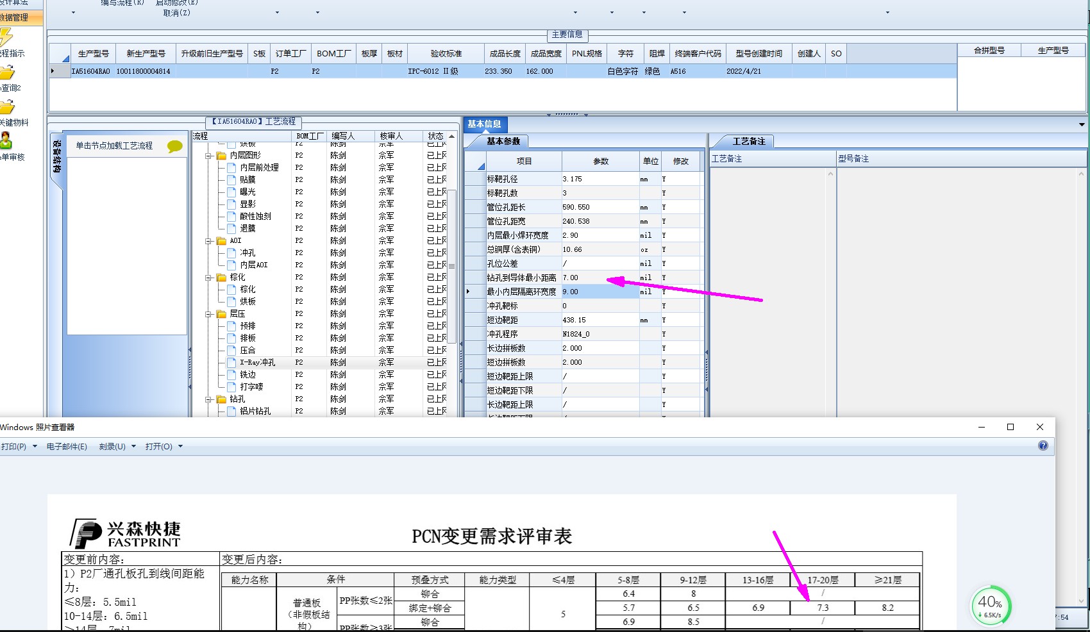Click the 最小内层隔离环宽度 value 9.00
Image resolution: width=1090 pixels, height=632 pixels.
click(600, 292)
